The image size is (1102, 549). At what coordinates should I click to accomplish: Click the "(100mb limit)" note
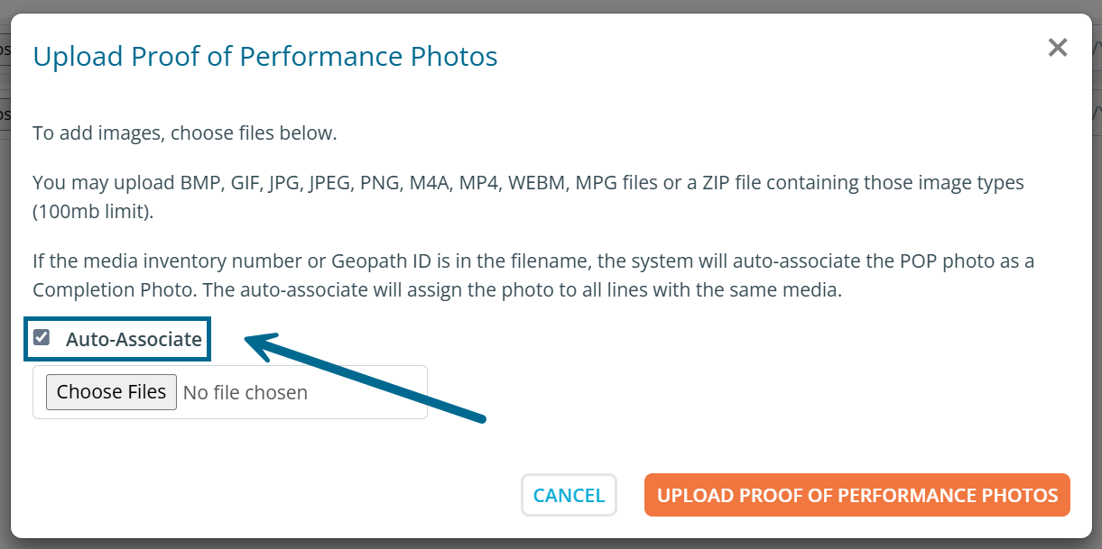point(92,213)
